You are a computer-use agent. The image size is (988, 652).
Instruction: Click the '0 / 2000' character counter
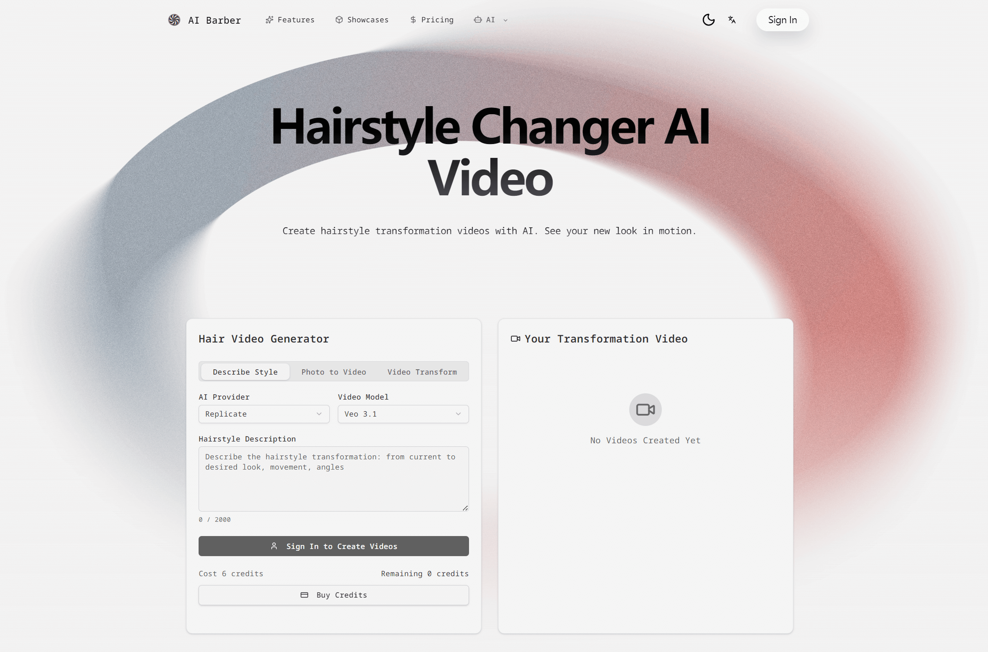[x=215, y=520]
